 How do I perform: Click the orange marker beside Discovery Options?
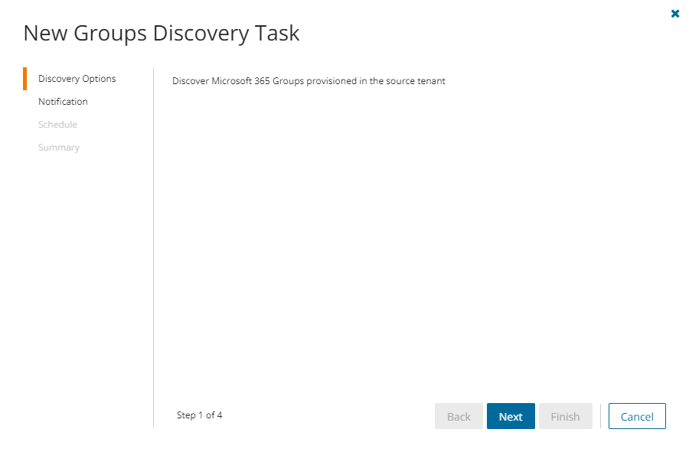click(25, 79)
